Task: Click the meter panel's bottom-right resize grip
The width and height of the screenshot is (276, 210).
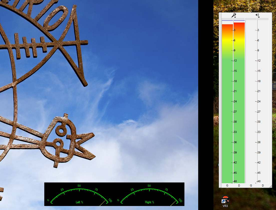Action: tap(270, 186)
